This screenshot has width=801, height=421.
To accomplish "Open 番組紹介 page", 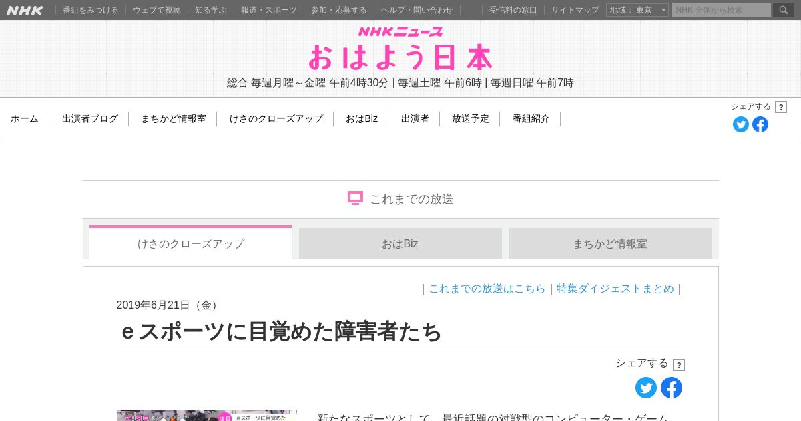I will point(531,118).
